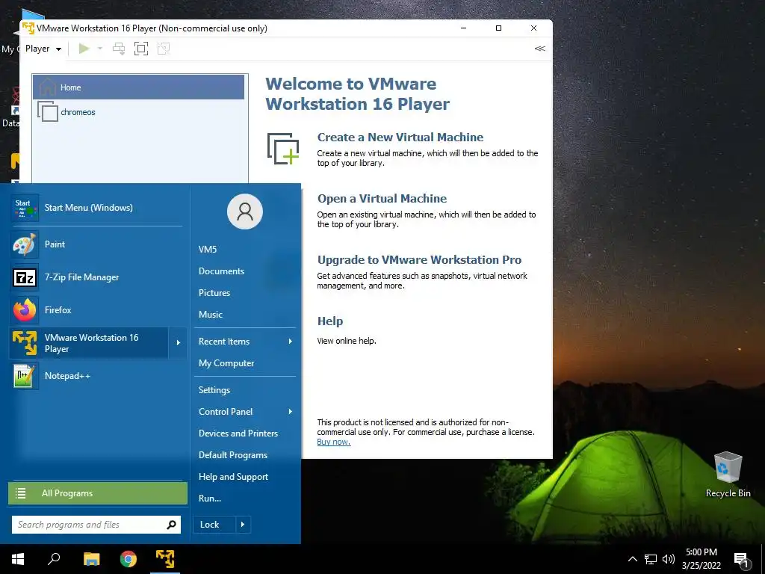Click the volume speaker tray icon
Image resolution: width=765 pixels, height=574 pixels.
[x=669, y=559]
